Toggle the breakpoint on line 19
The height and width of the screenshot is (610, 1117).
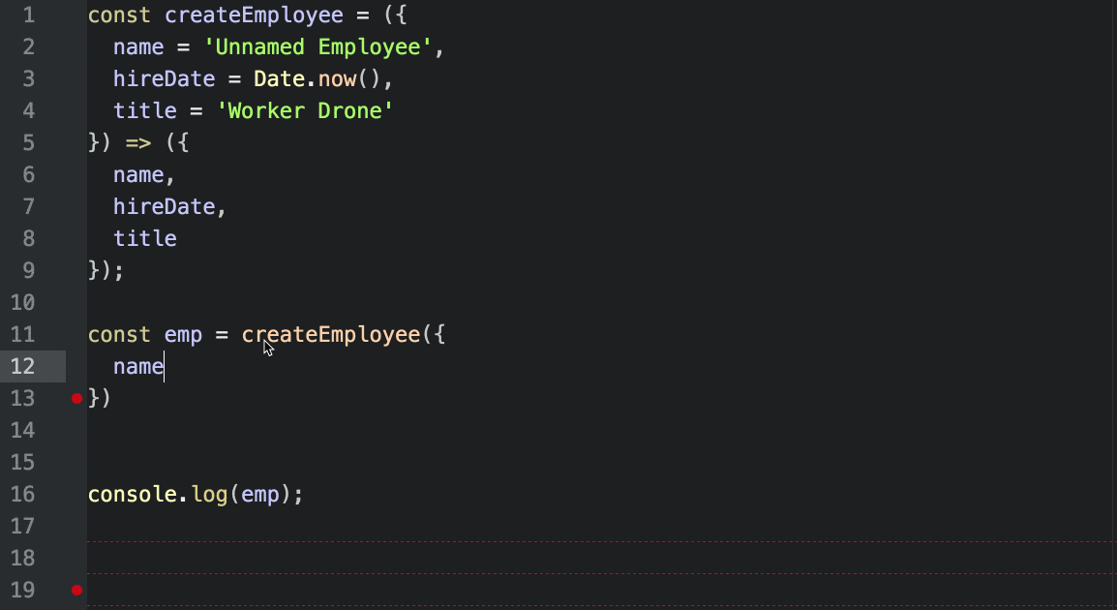(76, 589)
